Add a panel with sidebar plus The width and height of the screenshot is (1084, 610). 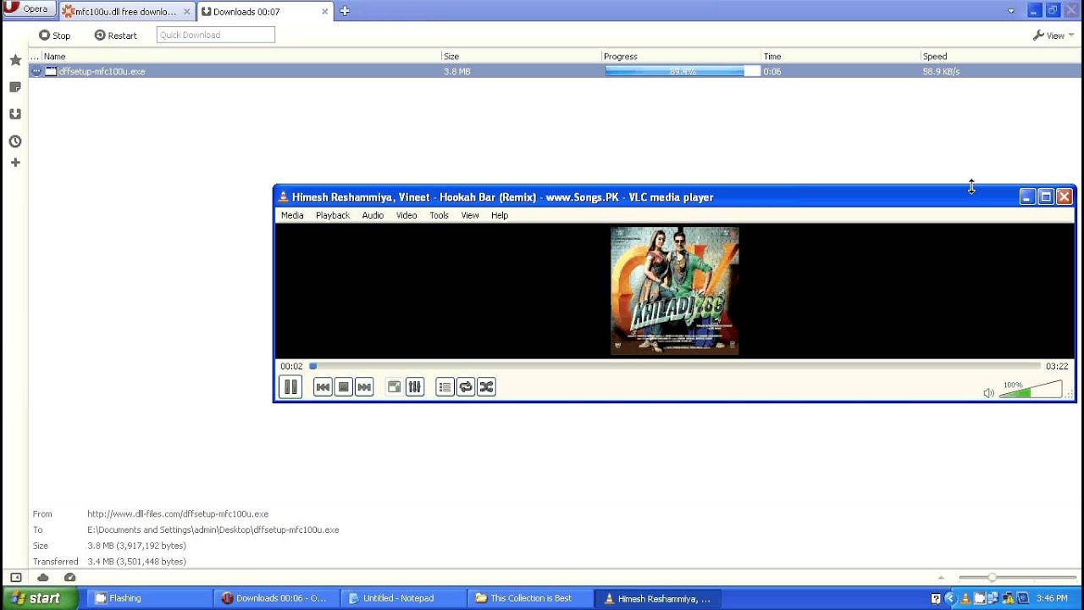click(x=15, y=162)
